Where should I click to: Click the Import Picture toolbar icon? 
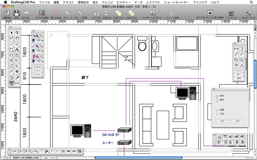pos(154,14)
